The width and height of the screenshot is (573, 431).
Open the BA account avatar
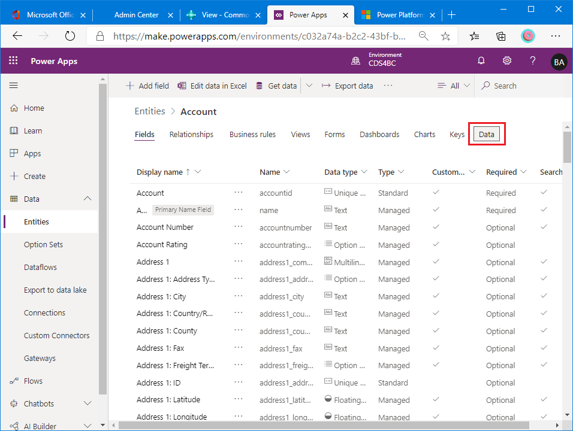(x=559, y=62)
